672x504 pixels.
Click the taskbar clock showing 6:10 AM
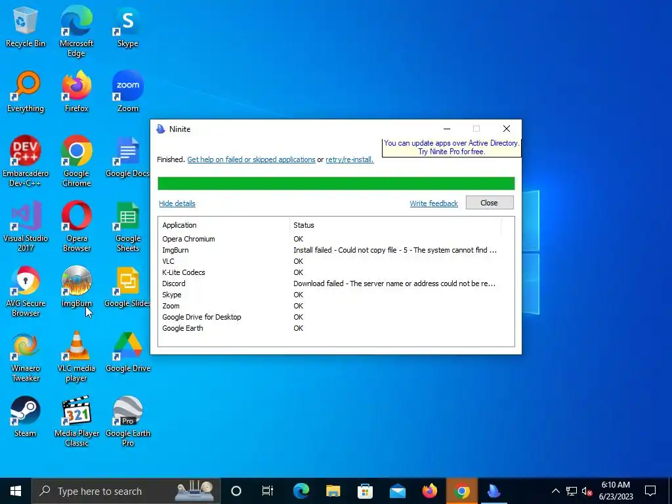click(x=616, y=491)
